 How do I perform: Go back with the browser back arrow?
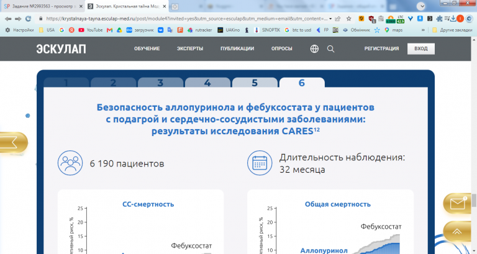coord(8,19)
